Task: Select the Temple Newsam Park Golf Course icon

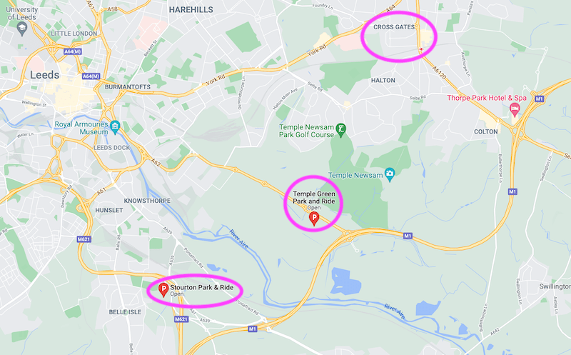Action: (341, 130)
